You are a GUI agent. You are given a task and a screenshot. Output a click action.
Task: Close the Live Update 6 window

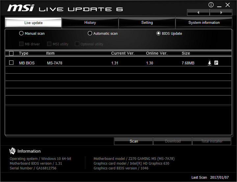tap(228, 5)
